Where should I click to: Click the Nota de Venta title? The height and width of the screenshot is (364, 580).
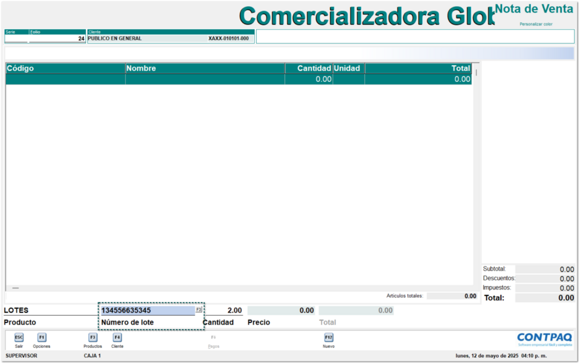point(534,9)
